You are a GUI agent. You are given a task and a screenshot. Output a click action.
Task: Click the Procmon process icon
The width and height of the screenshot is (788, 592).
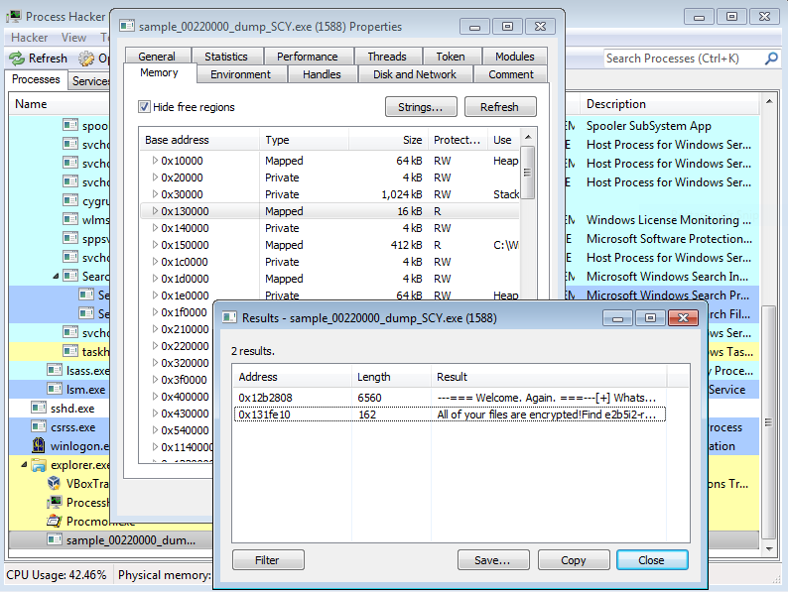56,521
